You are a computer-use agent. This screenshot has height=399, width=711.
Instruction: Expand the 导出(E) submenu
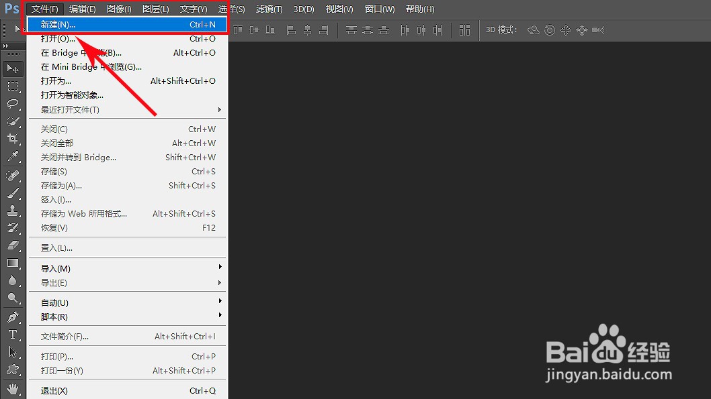coord(128,283)
